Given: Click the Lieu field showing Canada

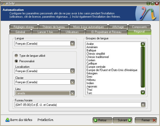Looking at the screenshot, I should pyautogui.click(x=45, y=93).
